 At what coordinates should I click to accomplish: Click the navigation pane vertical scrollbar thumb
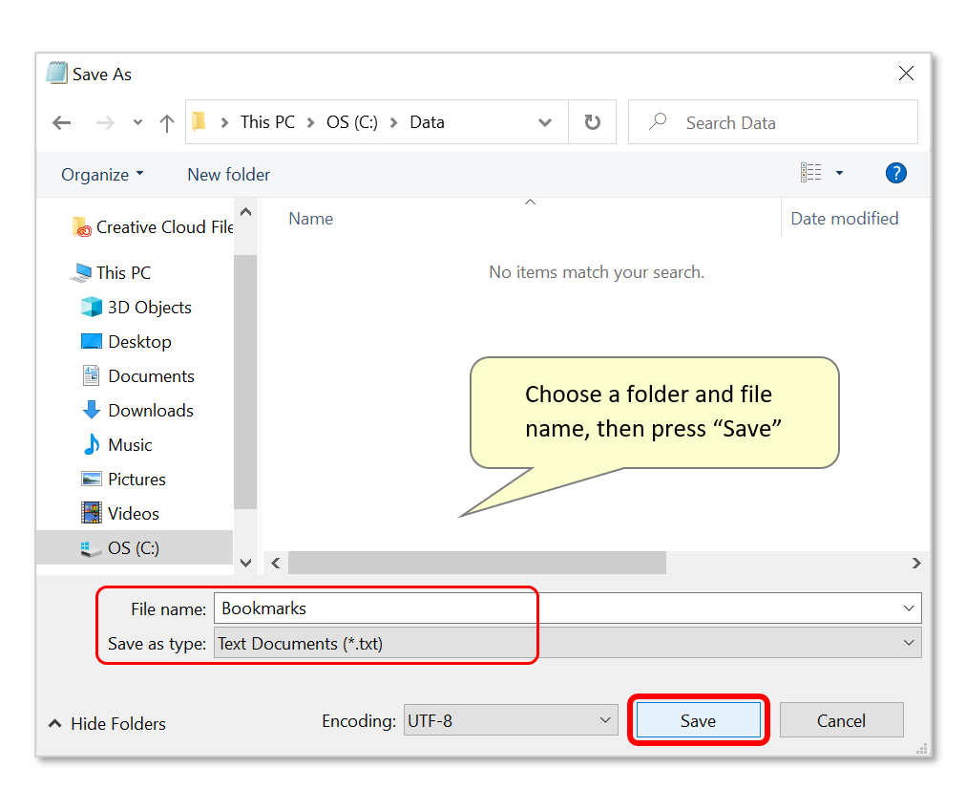(x=245, y=382)
